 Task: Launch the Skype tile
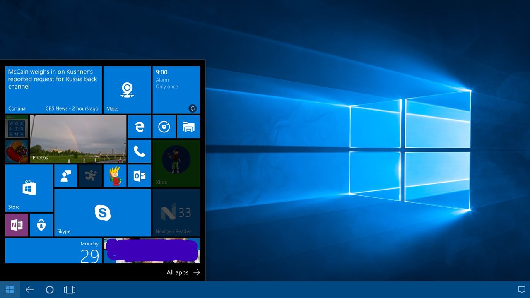[x=103, y=213]
